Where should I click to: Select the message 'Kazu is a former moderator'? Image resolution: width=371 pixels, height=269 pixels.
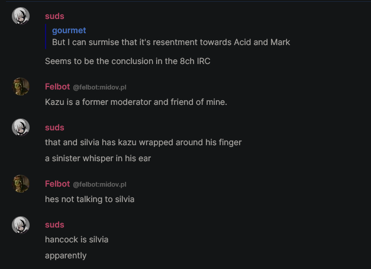point(136,102)
